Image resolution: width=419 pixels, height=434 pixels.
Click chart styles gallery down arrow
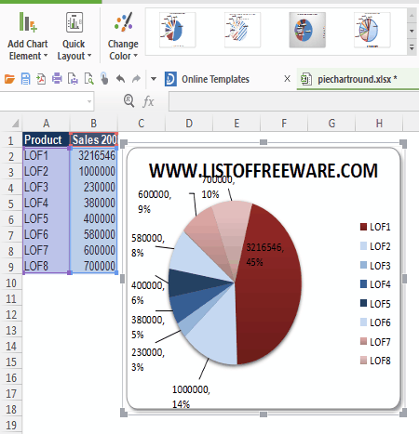coord(412,32)
